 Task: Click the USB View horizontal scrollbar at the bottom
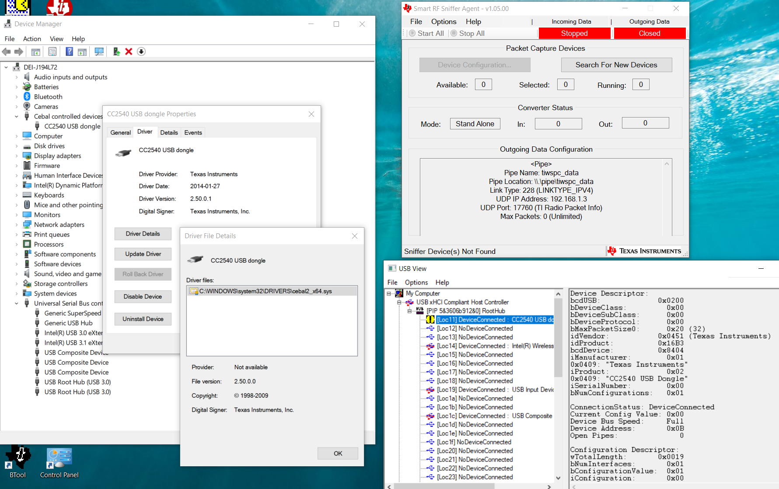(444, 486)
